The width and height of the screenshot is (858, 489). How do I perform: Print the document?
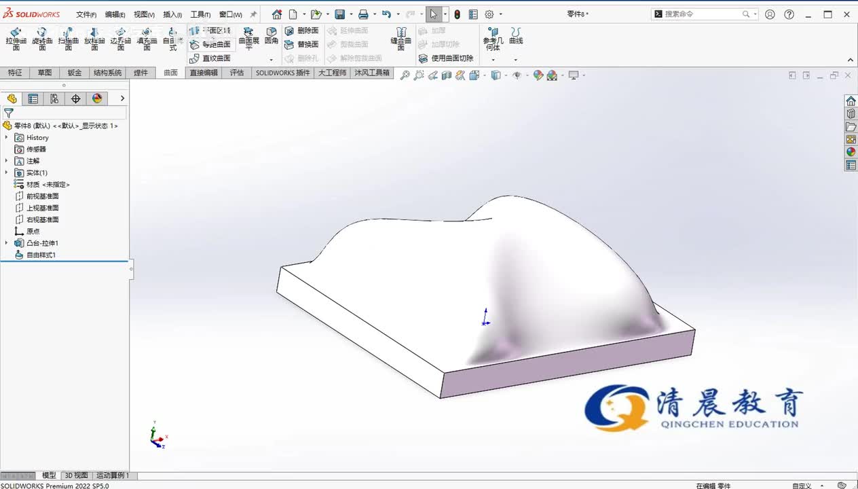tap(363, 14)
